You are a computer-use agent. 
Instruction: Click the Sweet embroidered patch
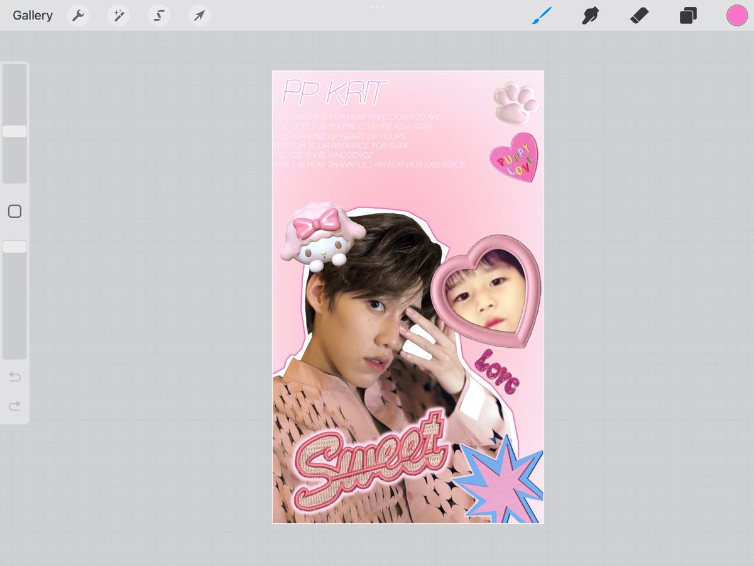[372, 461]
